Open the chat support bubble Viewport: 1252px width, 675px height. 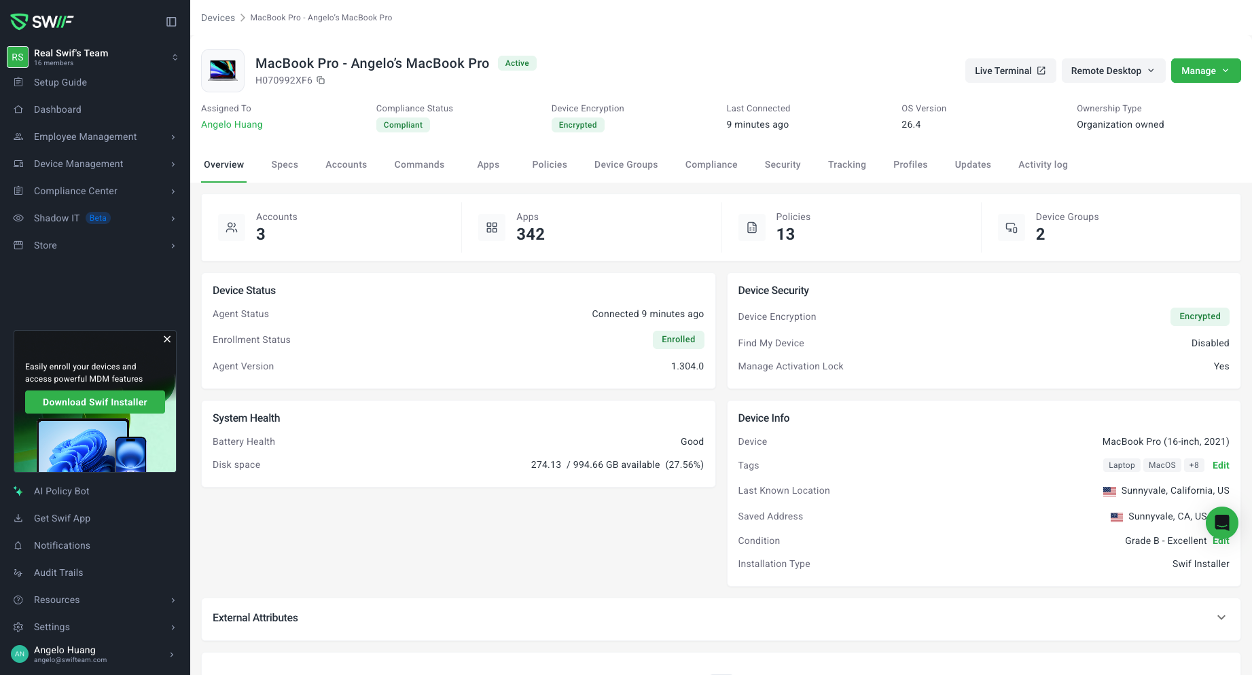[1221, 522]
